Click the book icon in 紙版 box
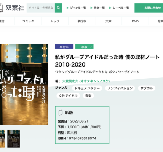 61,112
